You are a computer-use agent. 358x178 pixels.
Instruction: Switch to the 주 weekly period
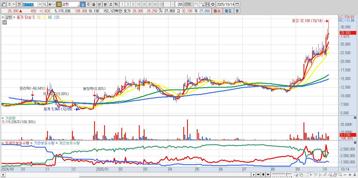(88, 4)
